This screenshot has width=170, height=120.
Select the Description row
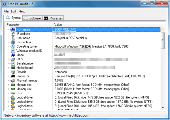tap(24, 42)
